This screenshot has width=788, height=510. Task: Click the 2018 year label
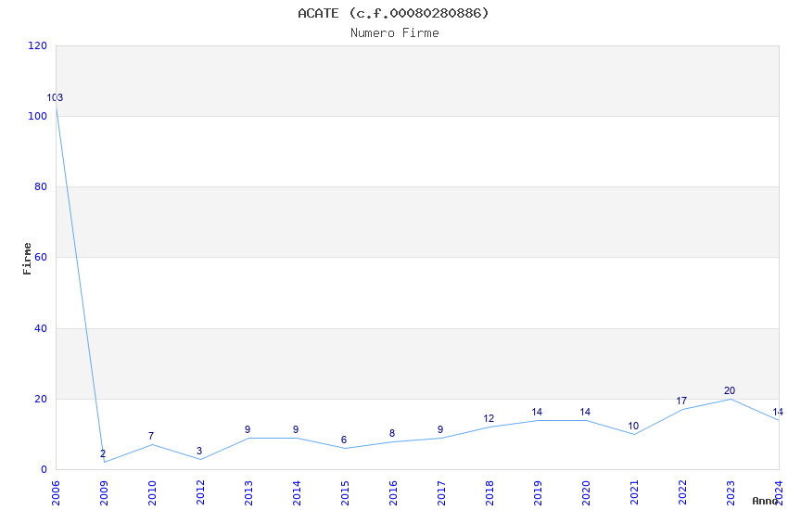coord(490,492)
